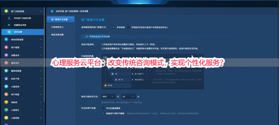Open the 01 day dropdown
Viewport: 279px width, 125px height.
(129, 97)
